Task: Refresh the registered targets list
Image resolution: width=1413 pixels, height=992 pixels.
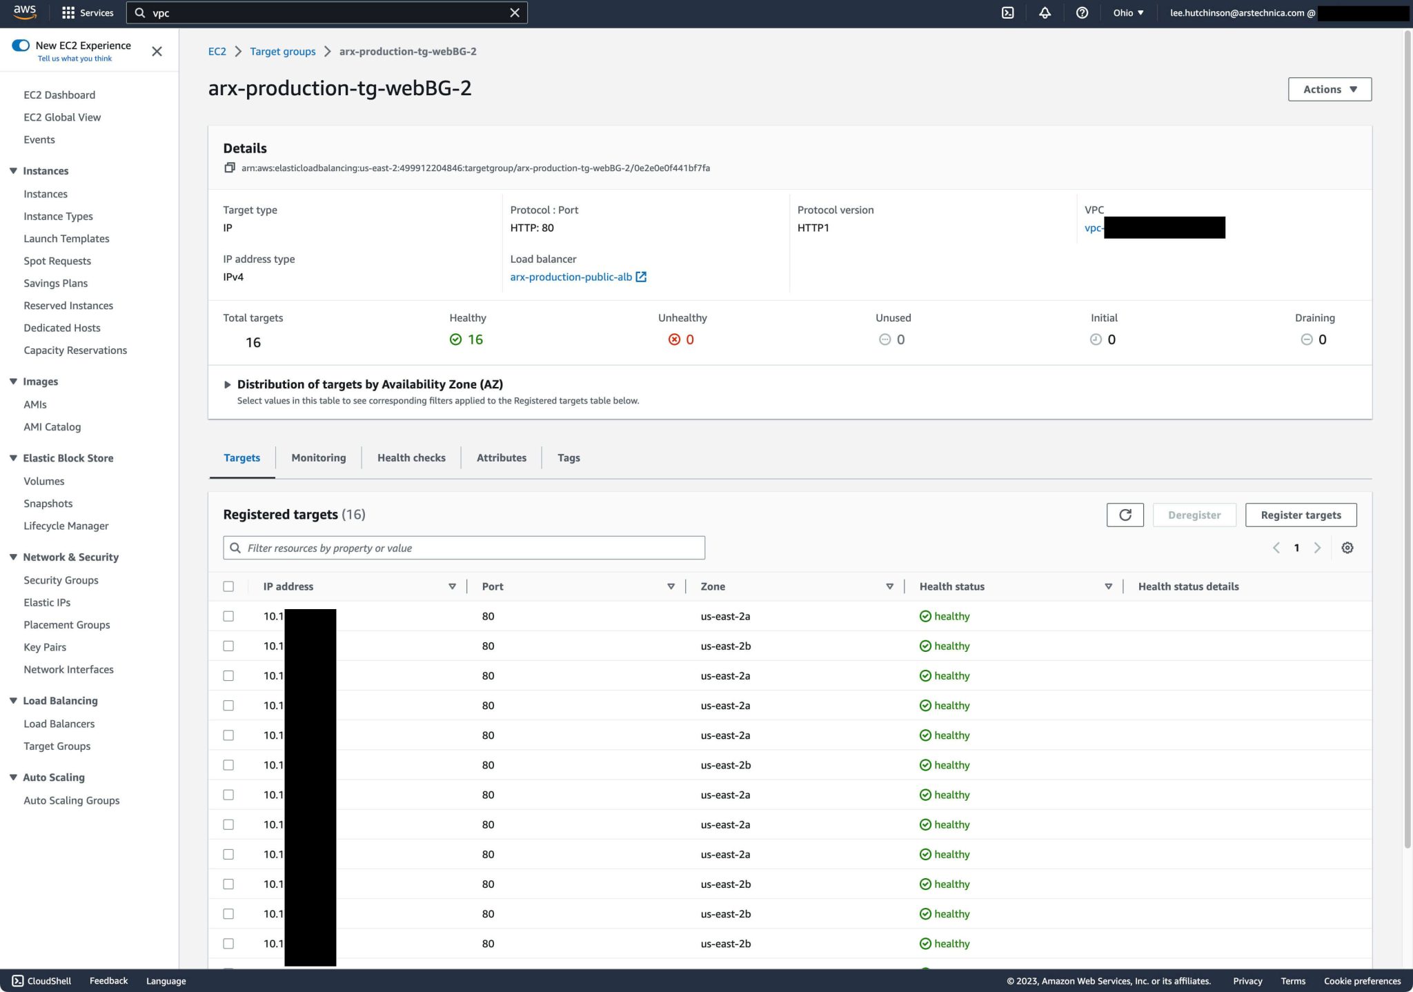Action: tap(1125, 515)
